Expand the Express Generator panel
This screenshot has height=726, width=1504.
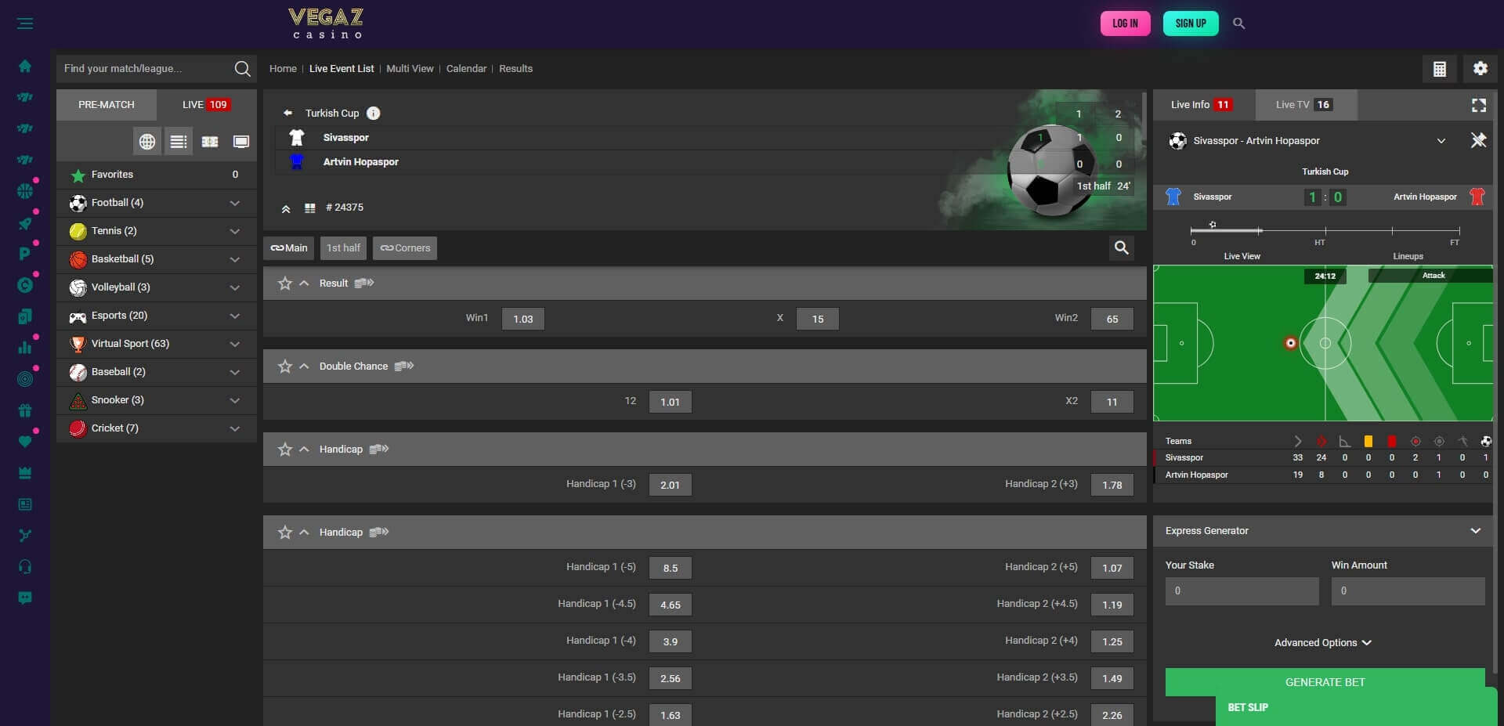tap(1473, 530)
